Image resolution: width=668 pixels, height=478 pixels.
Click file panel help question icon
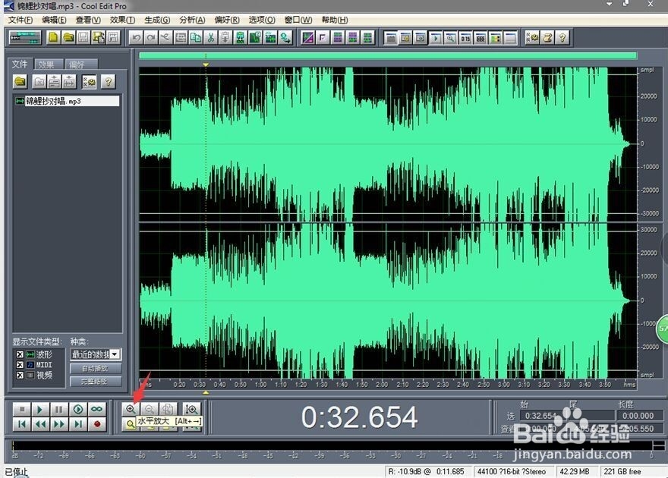click(x=109, y=81)
